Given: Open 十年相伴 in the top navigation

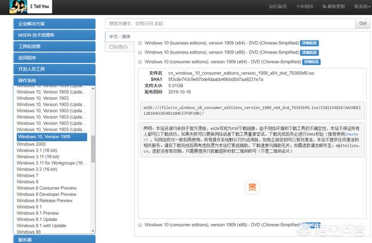Looking at the screenshot, I should [305, 6].
